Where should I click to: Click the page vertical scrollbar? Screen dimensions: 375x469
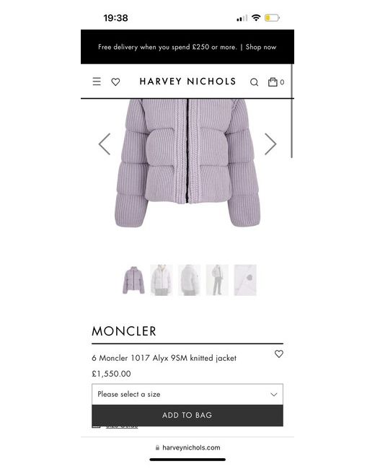291,110
